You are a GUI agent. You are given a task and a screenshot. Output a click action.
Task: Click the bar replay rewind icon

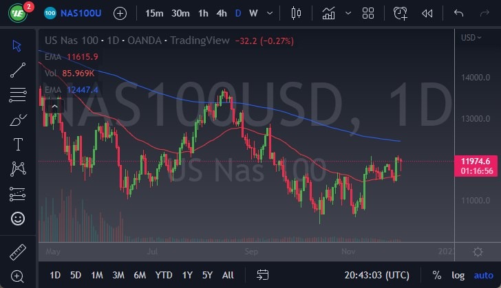[x=427, y=13]
